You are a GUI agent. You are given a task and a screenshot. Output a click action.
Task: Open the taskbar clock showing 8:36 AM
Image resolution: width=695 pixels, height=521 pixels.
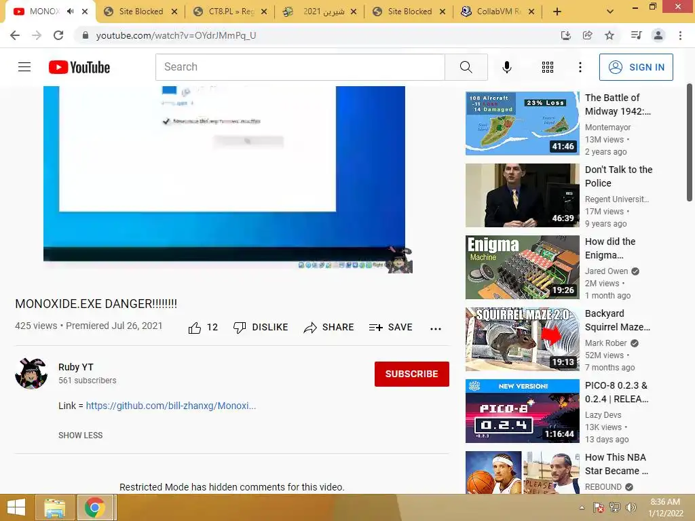click(x=665, y=507)
